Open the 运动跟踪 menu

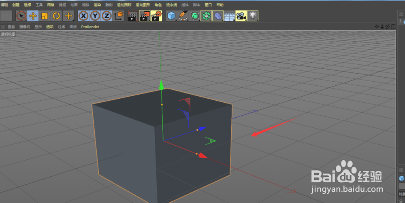coord(124,5)
